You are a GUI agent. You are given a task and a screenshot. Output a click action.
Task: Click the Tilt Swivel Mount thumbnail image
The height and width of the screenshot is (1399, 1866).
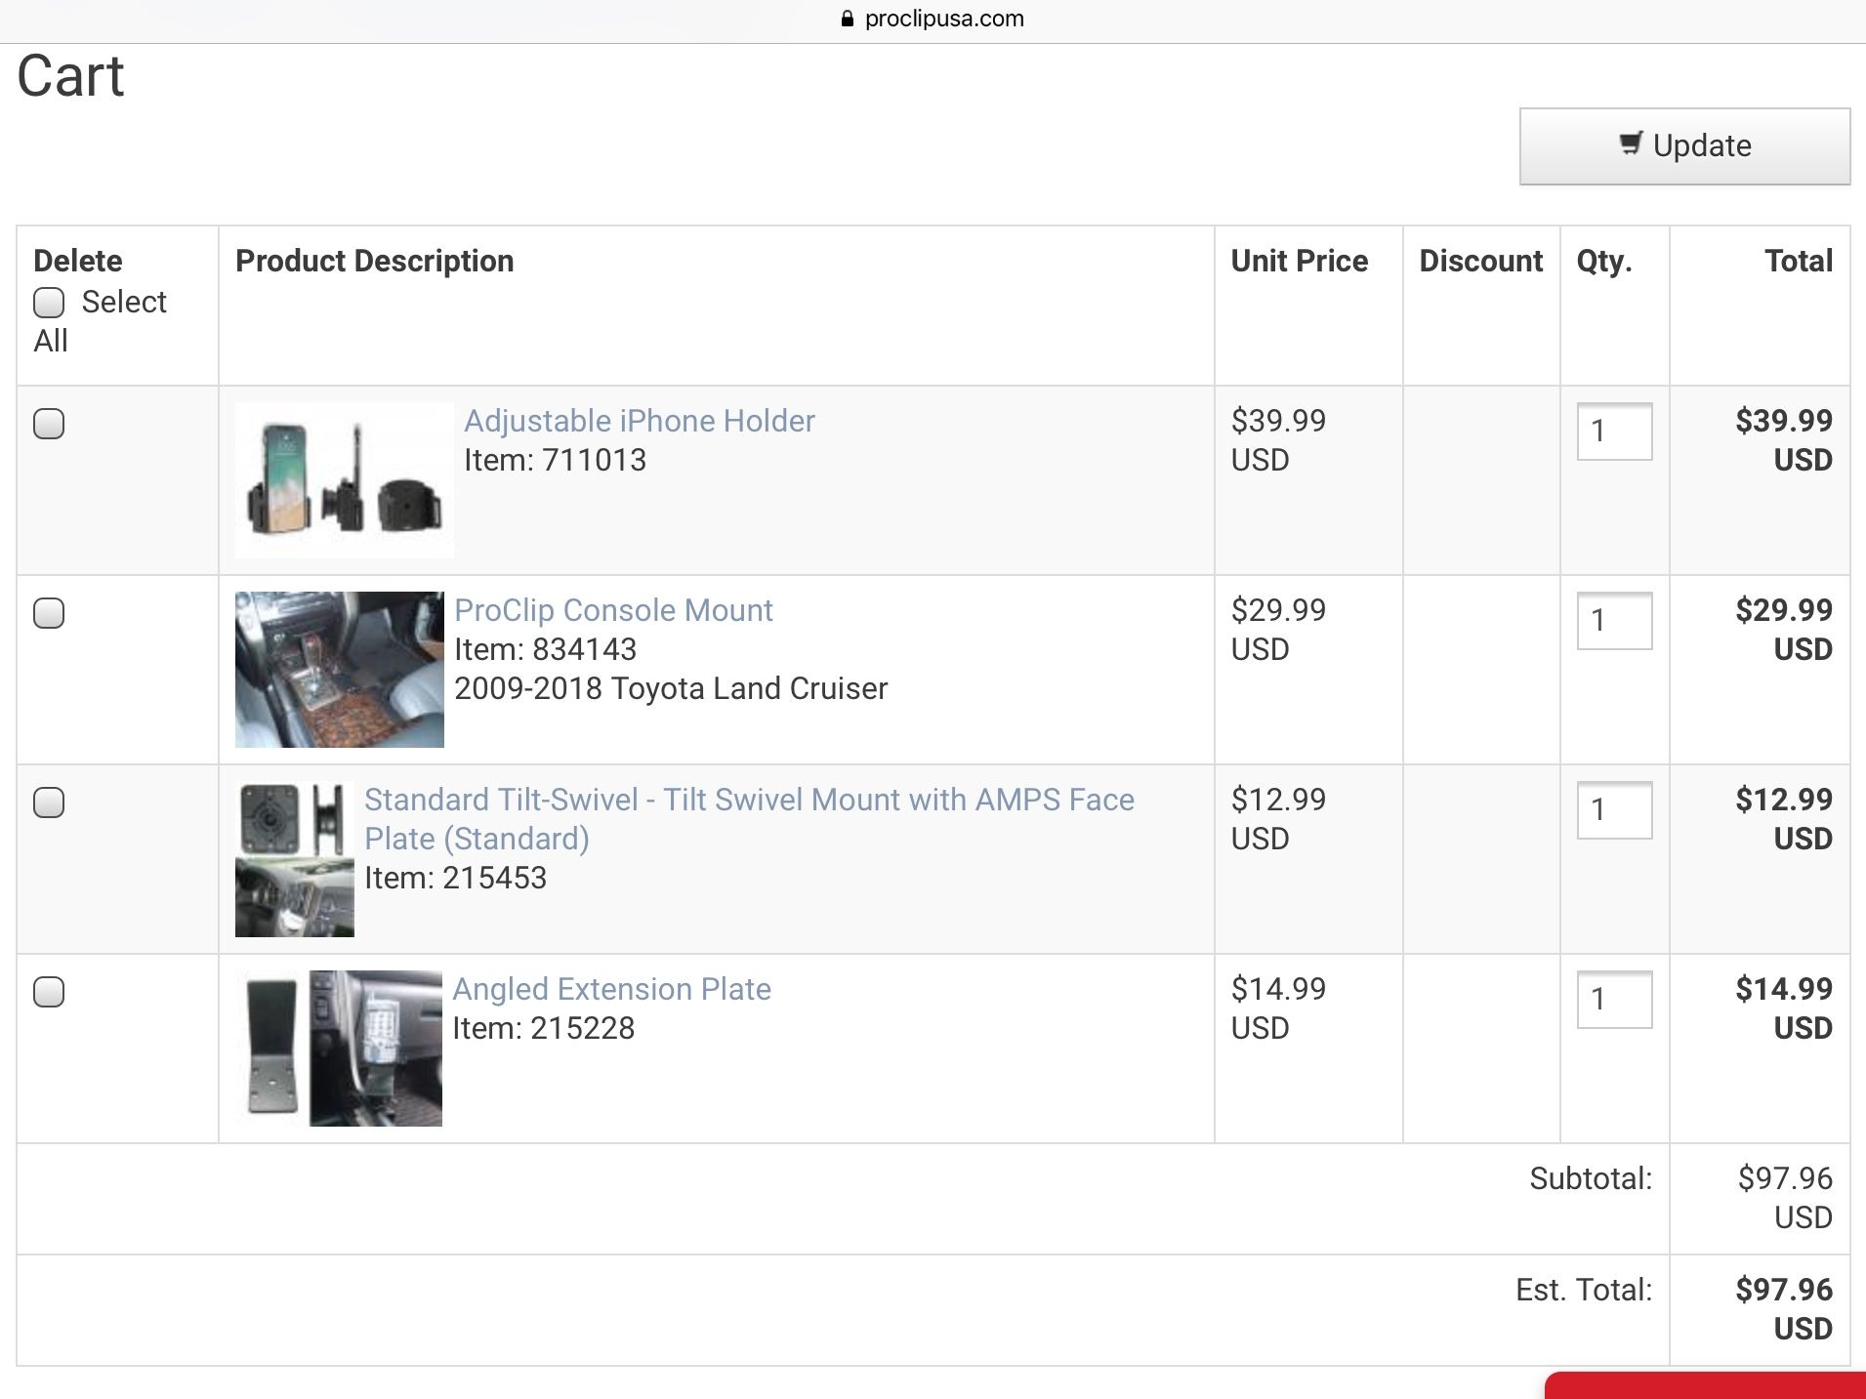click(x=294, y=859)
